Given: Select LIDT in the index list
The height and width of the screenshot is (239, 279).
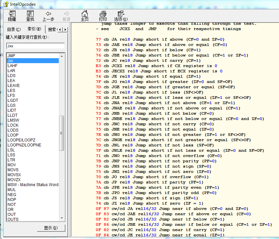Looking at the screenshot, I should [x=33, y=110].
